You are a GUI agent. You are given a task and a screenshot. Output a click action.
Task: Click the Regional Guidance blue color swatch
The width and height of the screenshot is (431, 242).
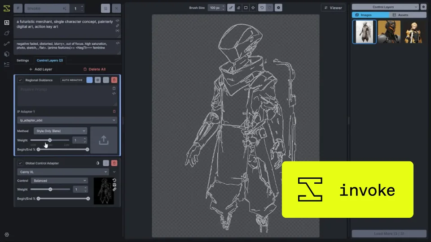tap(89, 80)
